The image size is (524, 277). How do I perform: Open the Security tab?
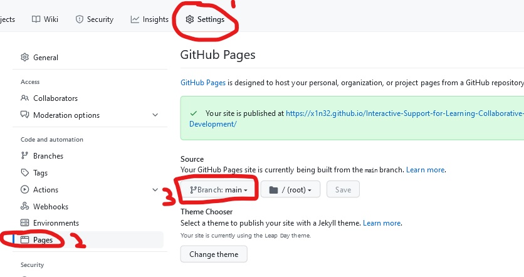95,19
